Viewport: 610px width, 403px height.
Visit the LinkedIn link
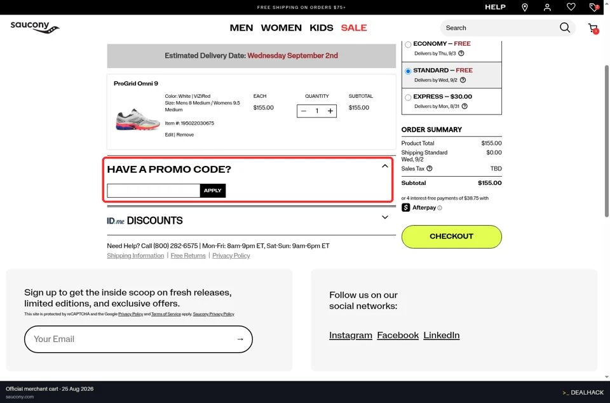(442, 336)
